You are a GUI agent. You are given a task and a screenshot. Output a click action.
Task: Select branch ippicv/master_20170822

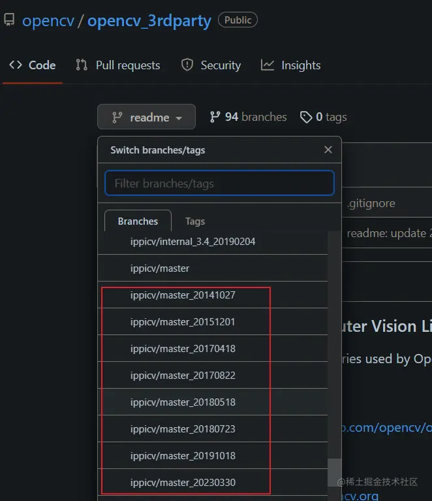(213, 375)
